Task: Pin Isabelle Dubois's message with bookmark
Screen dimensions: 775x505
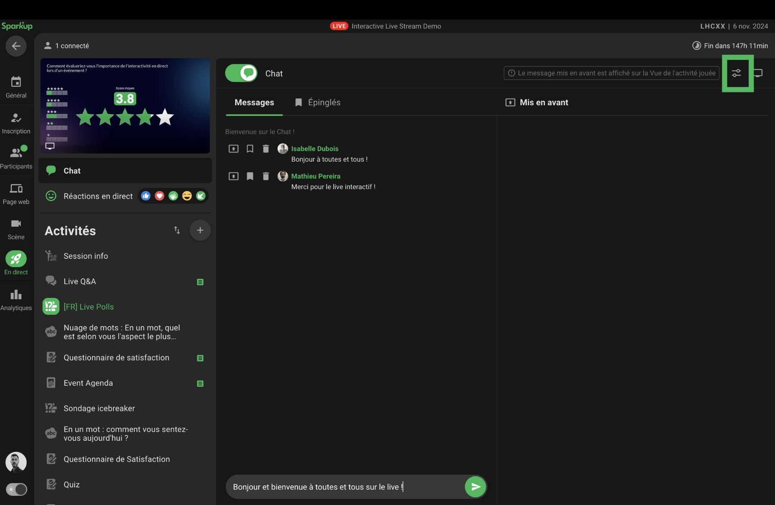Action: tap(250, 149)
